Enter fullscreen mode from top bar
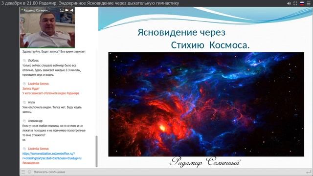 [295, 3]
